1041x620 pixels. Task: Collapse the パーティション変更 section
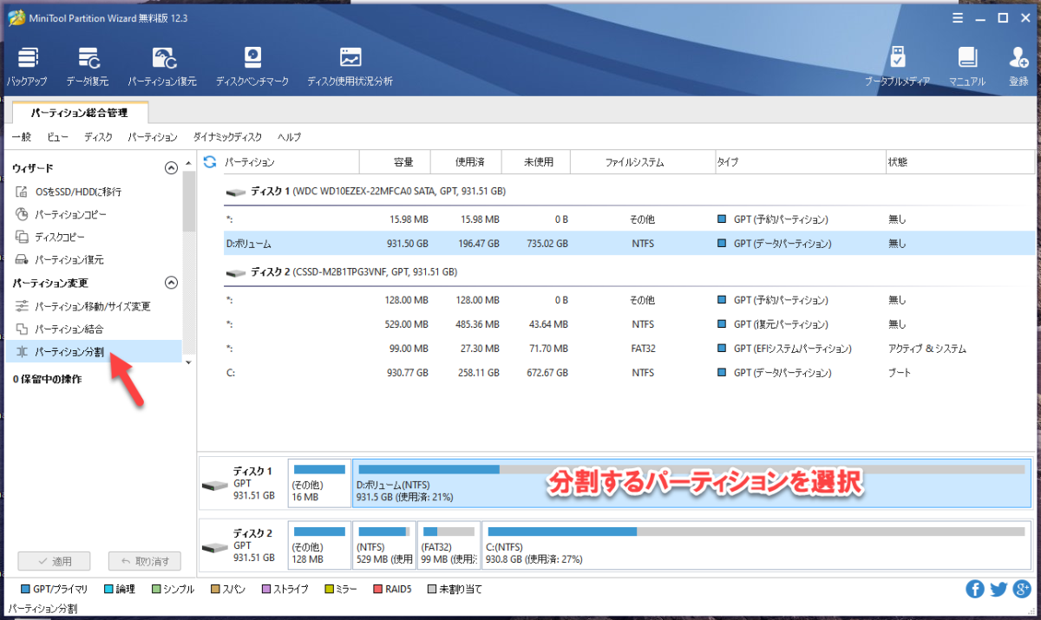[171, 283]
